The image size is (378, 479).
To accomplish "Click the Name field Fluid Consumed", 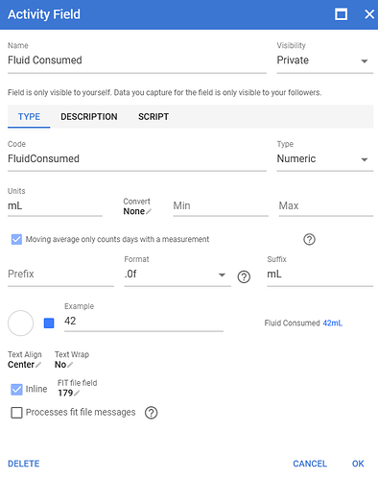I will tap(137, 60).
